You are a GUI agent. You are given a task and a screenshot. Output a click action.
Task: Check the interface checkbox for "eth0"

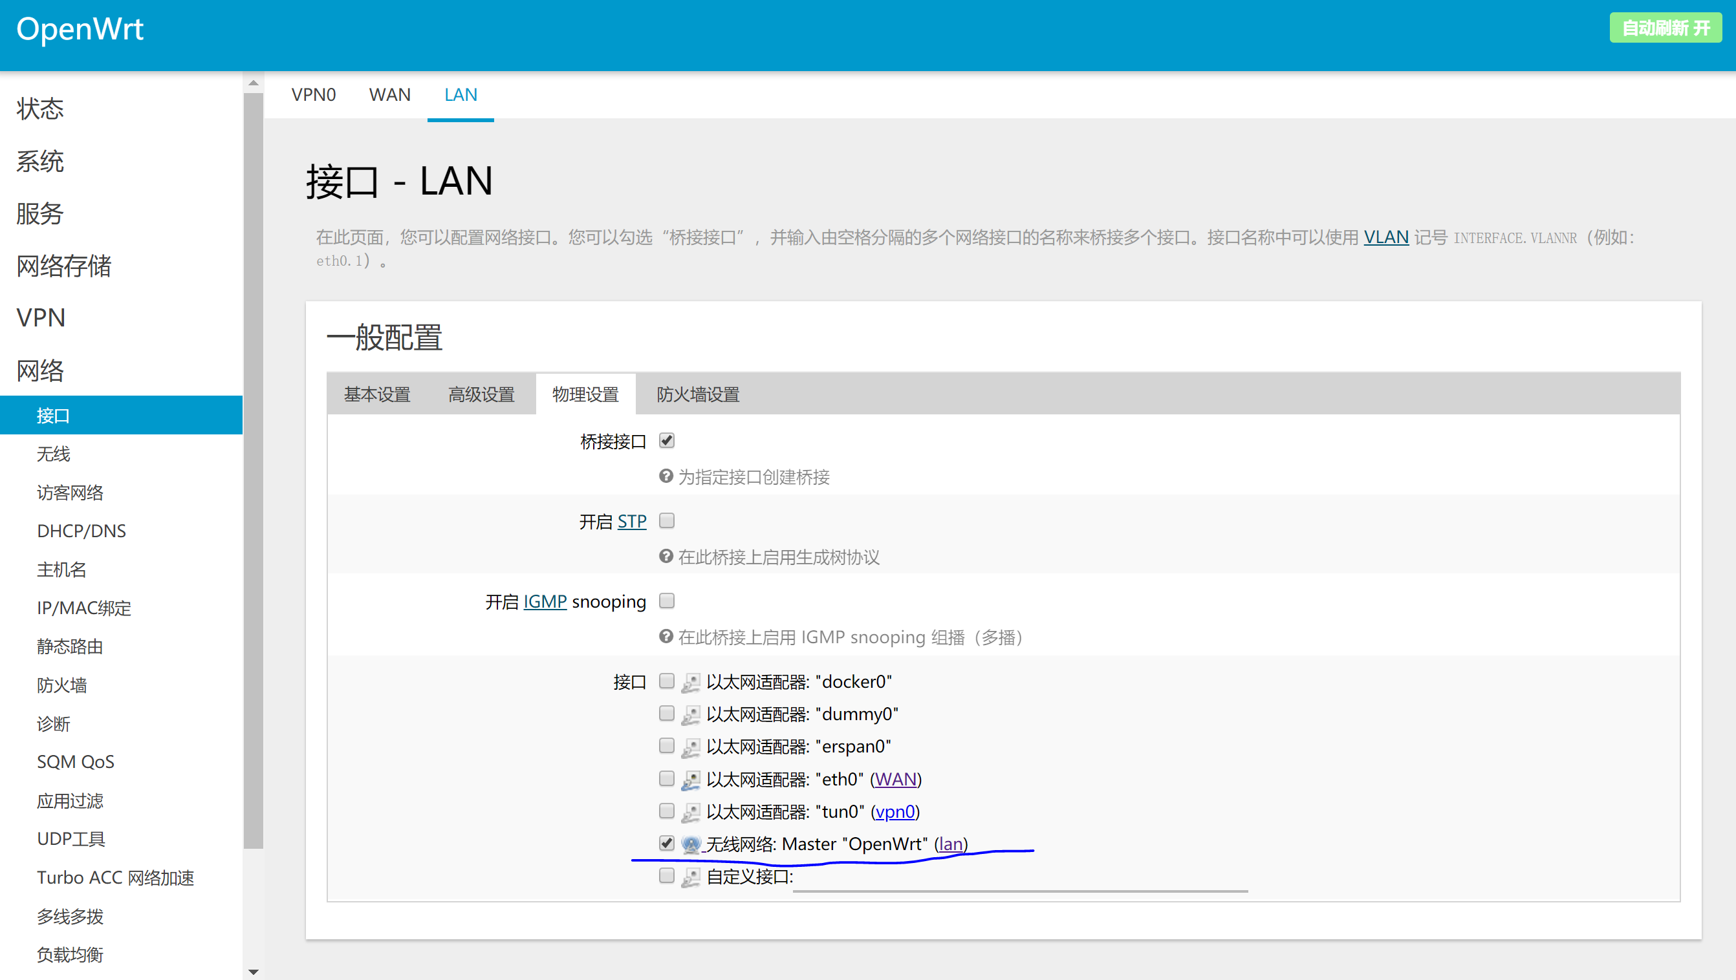666,778
